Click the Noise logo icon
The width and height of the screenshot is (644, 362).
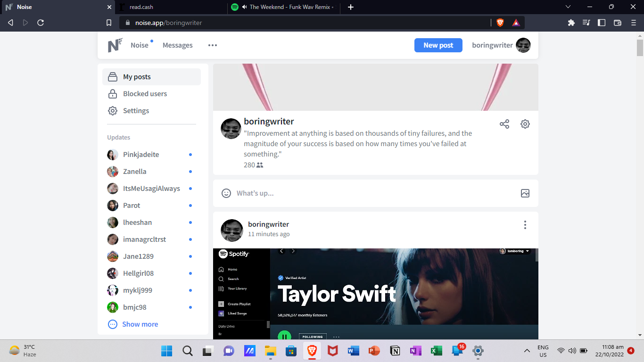pyautogui.click(x=115, y=45)
